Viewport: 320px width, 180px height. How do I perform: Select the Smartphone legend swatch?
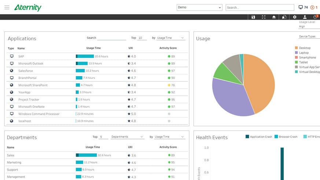click(x=296, y=57)
